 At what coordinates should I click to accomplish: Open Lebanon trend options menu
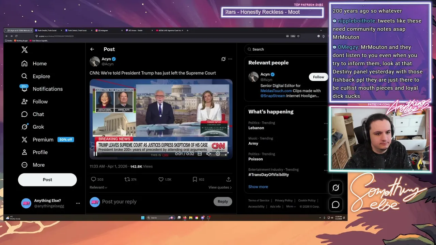(x=326, y=123)
